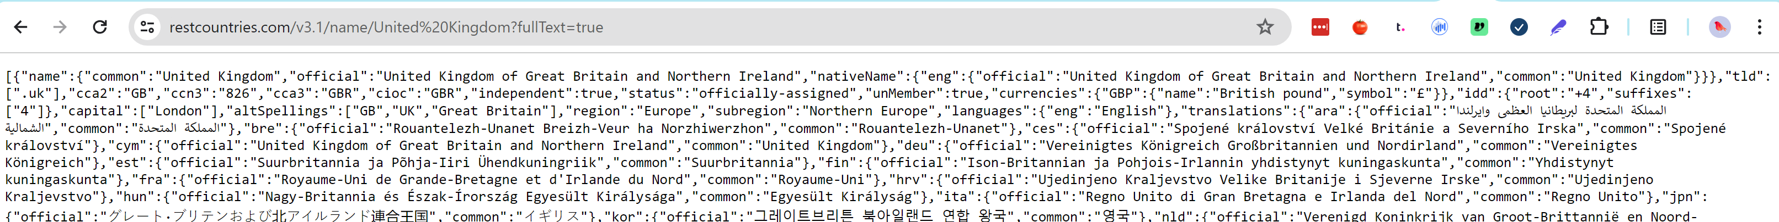The height and width of the screenshot is (222, 1779).
Task: Open the dark blue checkmark extension
Action: [1519, 27]
